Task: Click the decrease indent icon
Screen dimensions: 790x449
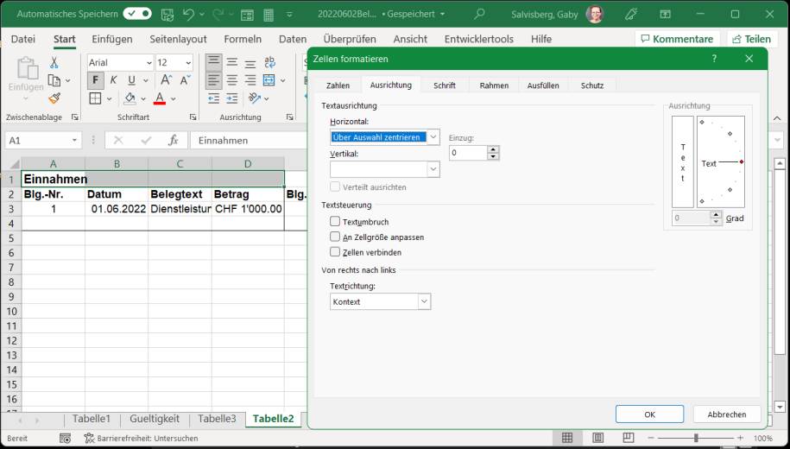Action: point(213,98)
